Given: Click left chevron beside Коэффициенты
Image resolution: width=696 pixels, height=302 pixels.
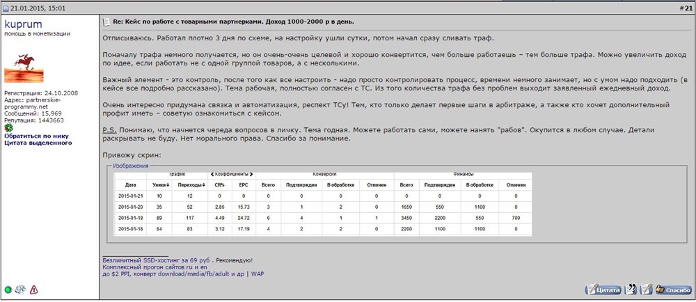Looking at the screenshot, I should (x=212, y=174).
